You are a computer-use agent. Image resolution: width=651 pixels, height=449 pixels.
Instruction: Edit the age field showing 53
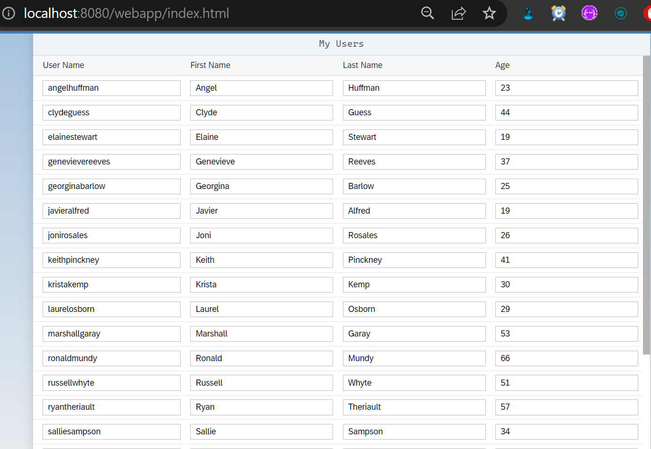point(567,334)
